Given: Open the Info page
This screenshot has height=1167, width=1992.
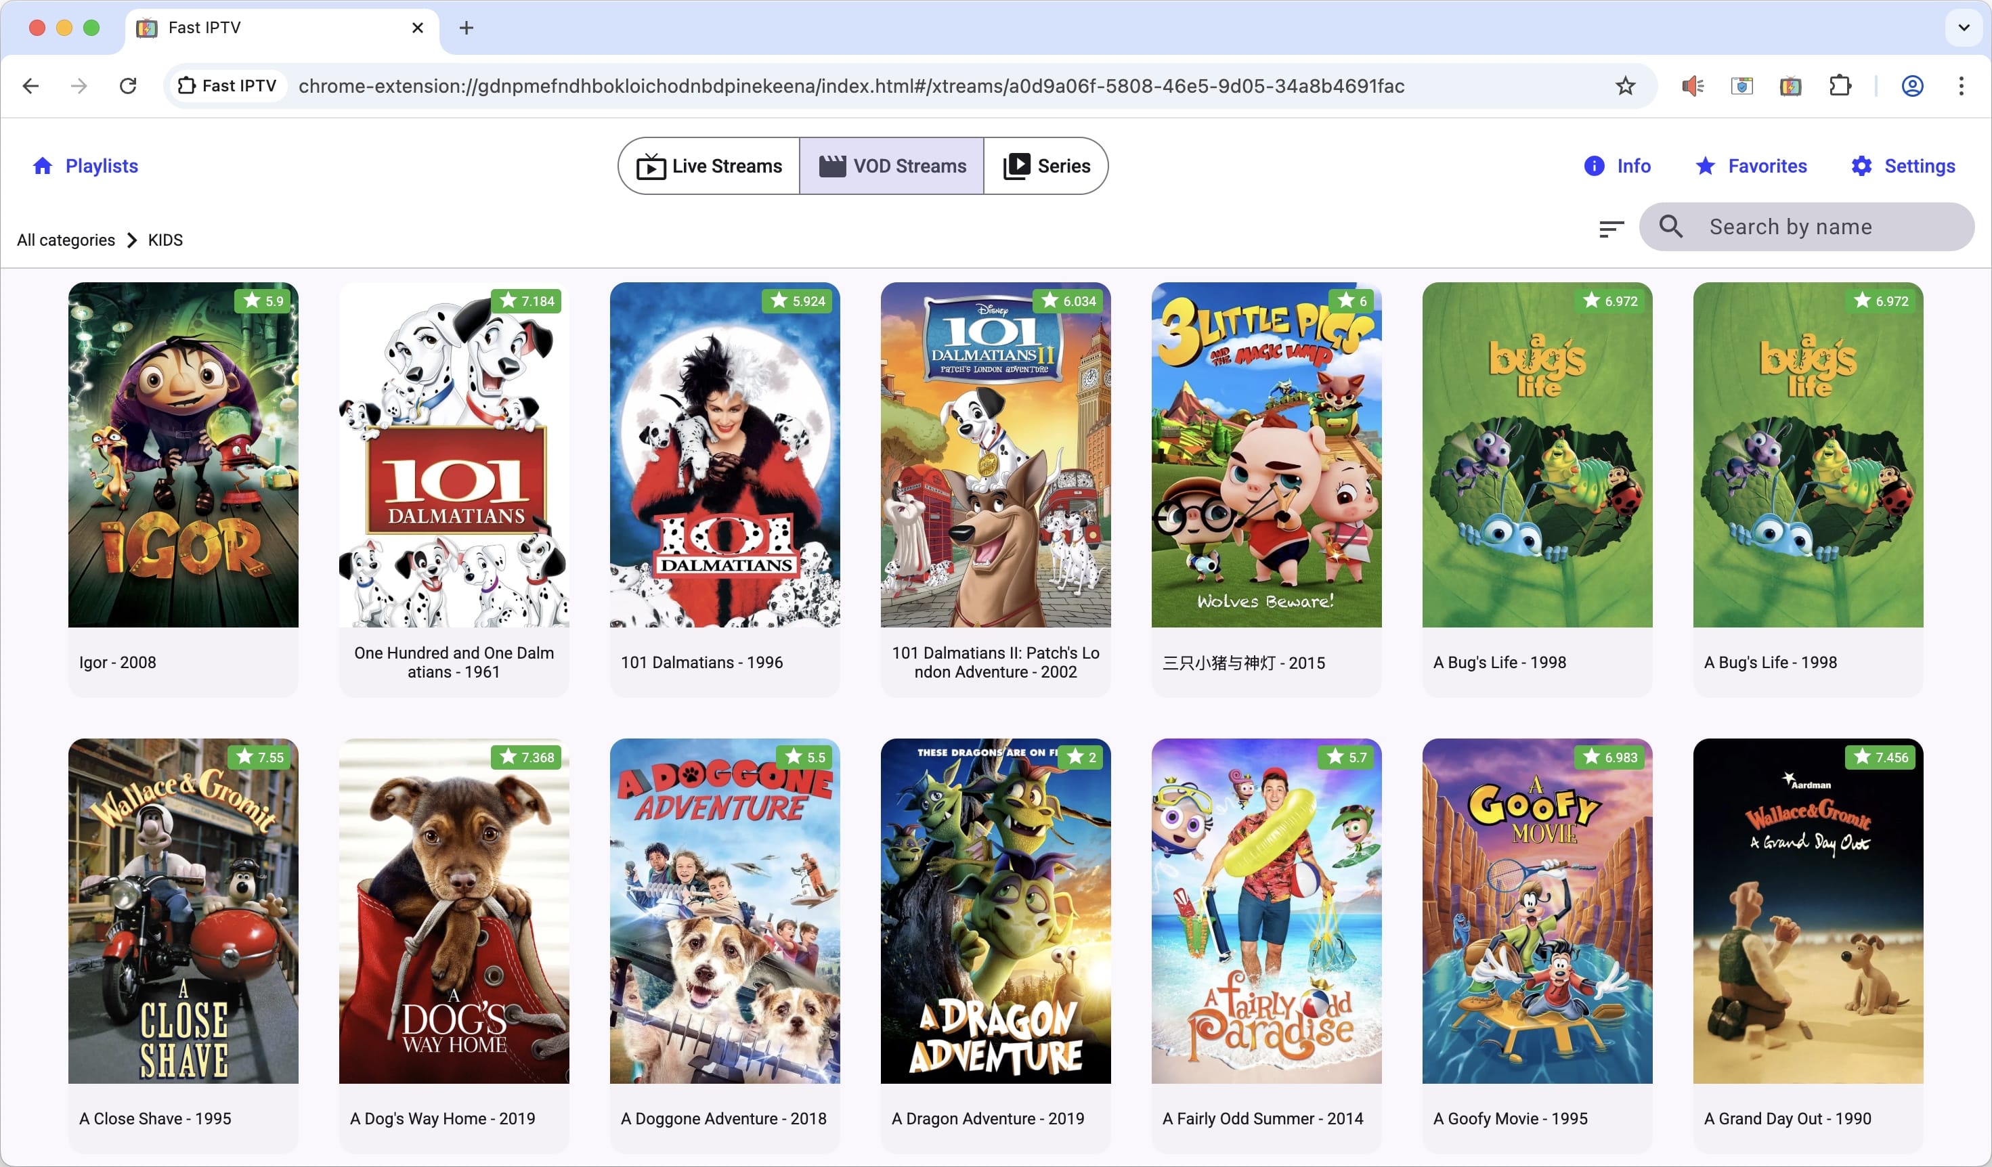Looking at the screenshot, I should 1618,166.
